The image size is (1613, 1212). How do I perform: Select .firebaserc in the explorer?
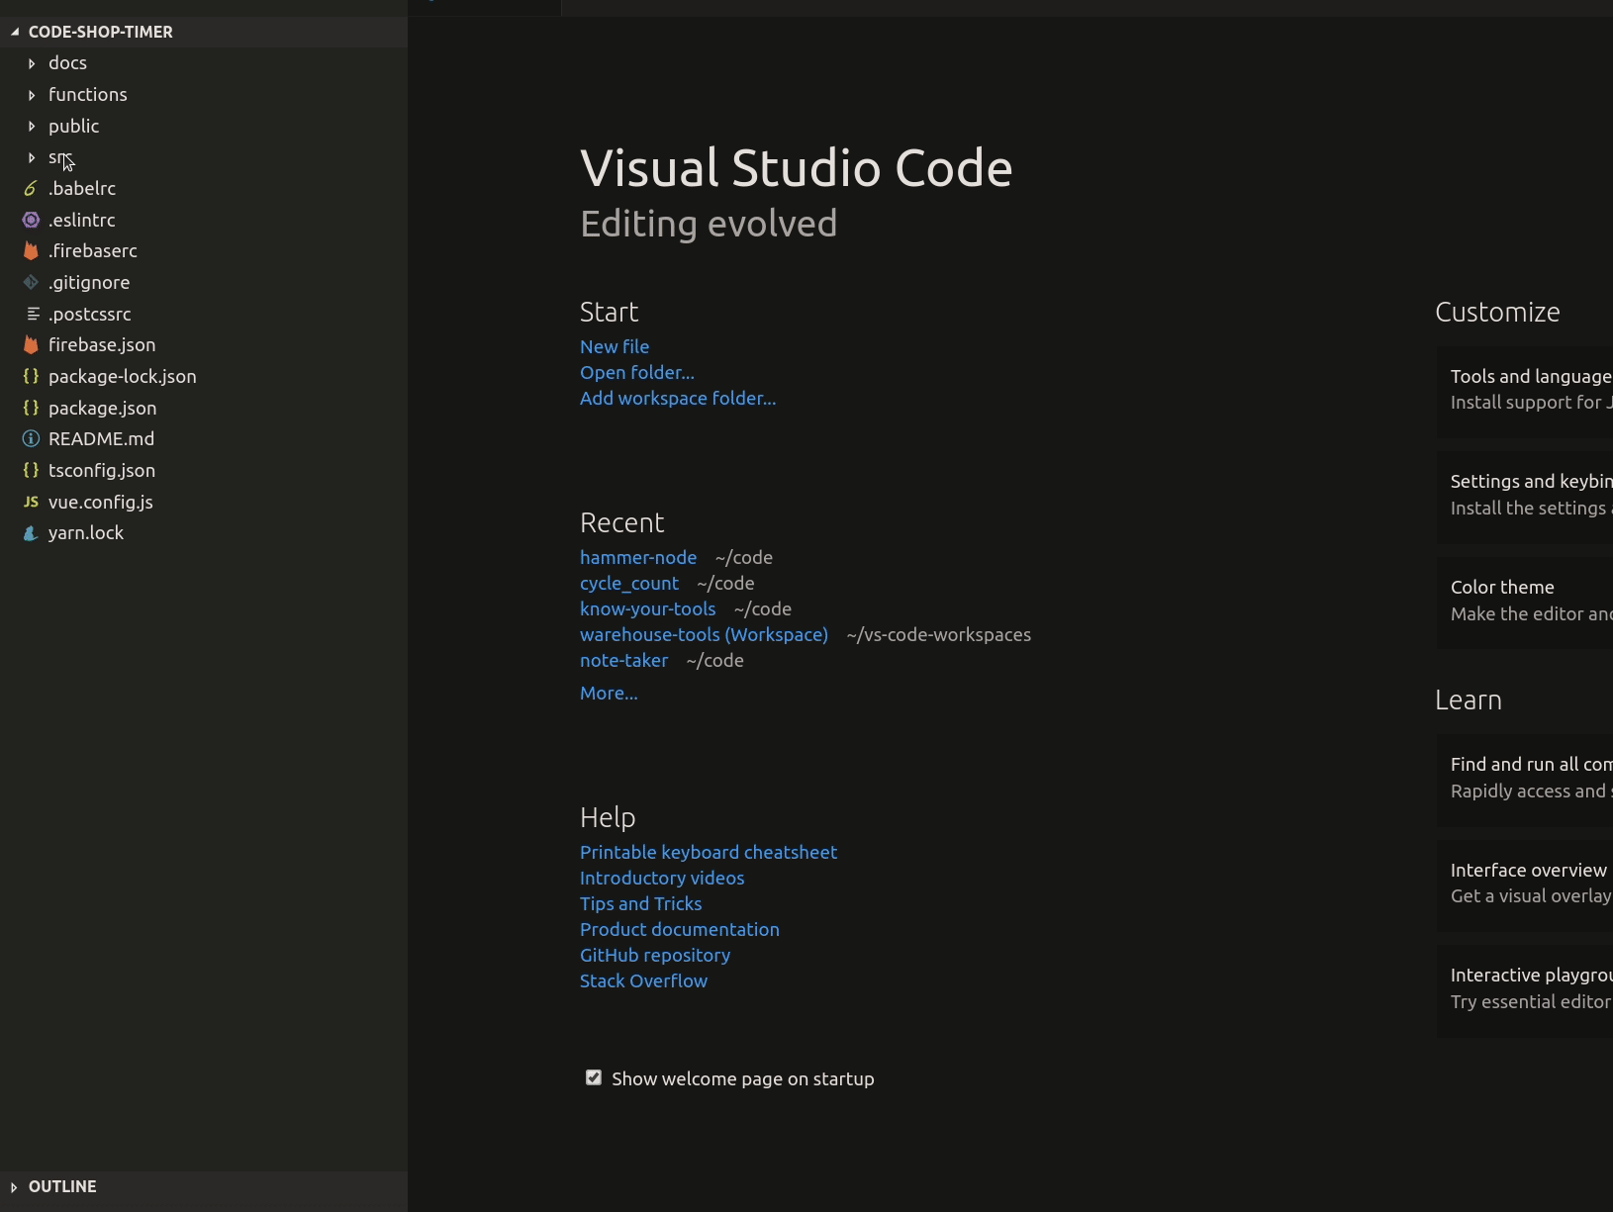93,250
